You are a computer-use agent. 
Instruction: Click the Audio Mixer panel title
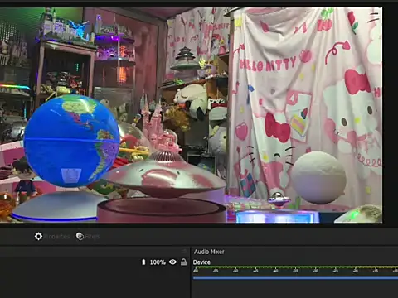point(209,252)
